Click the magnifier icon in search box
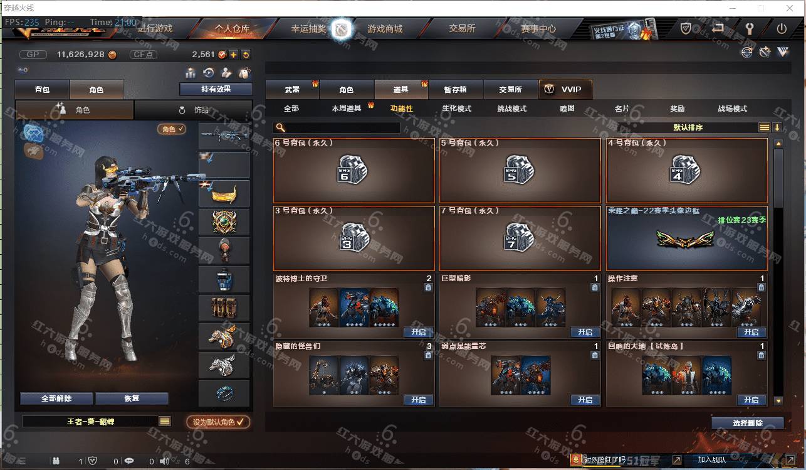 pyautogui.click(x=281, y=128)
